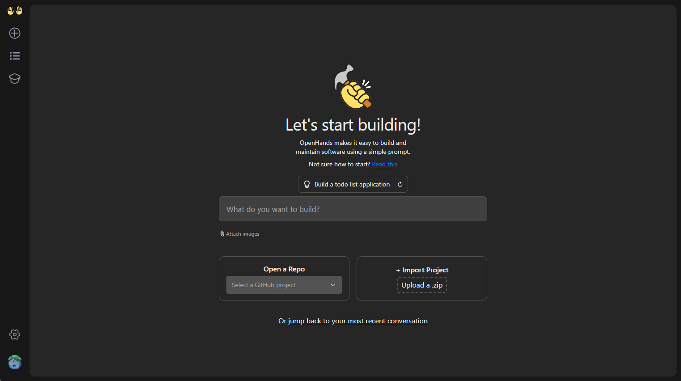Click the paperclip attach icon
This screenshot has height=381, width=681.
[222, 233]
